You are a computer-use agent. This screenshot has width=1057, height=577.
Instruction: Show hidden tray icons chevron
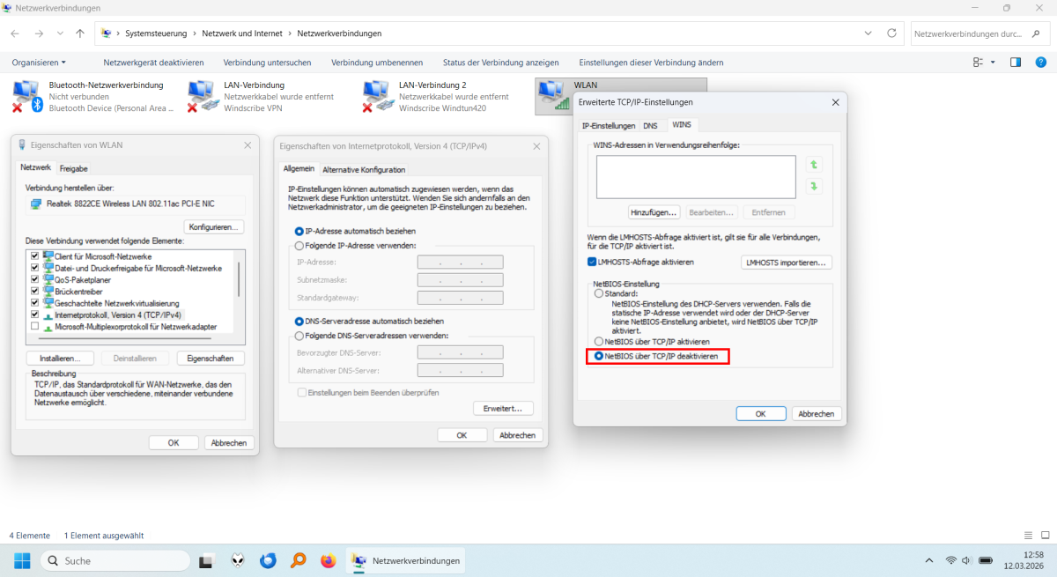(928, 560)
